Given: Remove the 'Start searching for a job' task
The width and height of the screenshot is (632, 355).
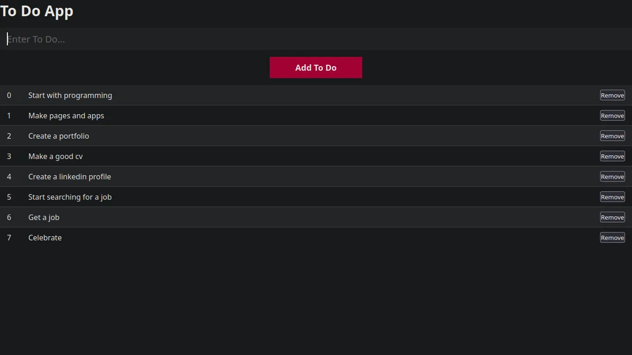Looking at the screenshot, I should 612,197.
